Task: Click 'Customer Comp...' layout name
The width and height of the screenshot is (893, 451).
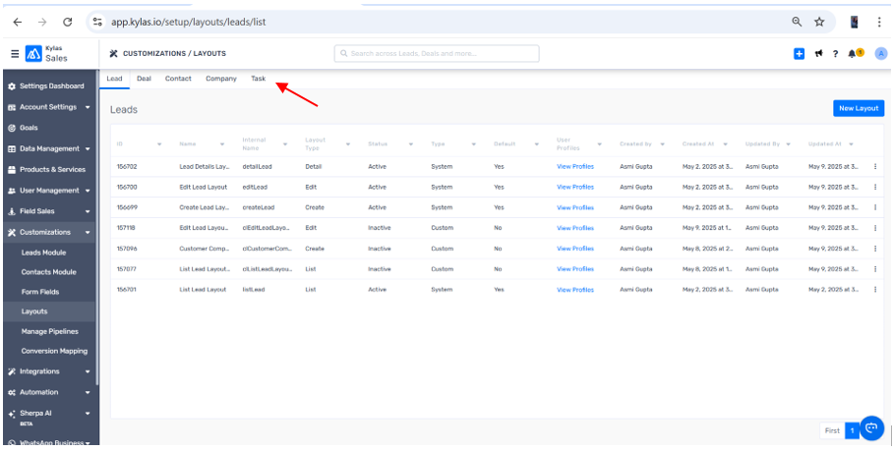Action: pyautogui.click(x=204, y=249)
